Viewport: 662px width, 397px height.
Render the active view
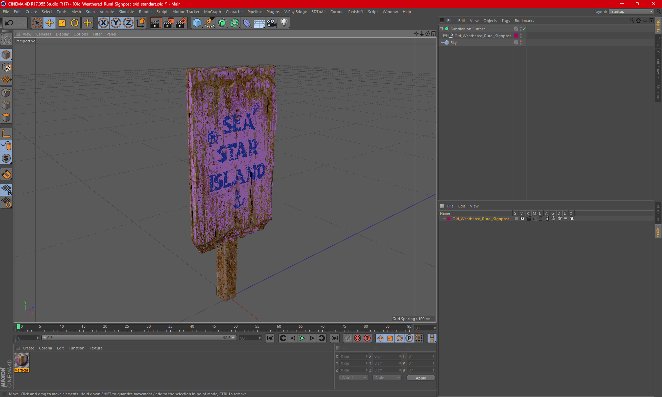tap(156, 23)
